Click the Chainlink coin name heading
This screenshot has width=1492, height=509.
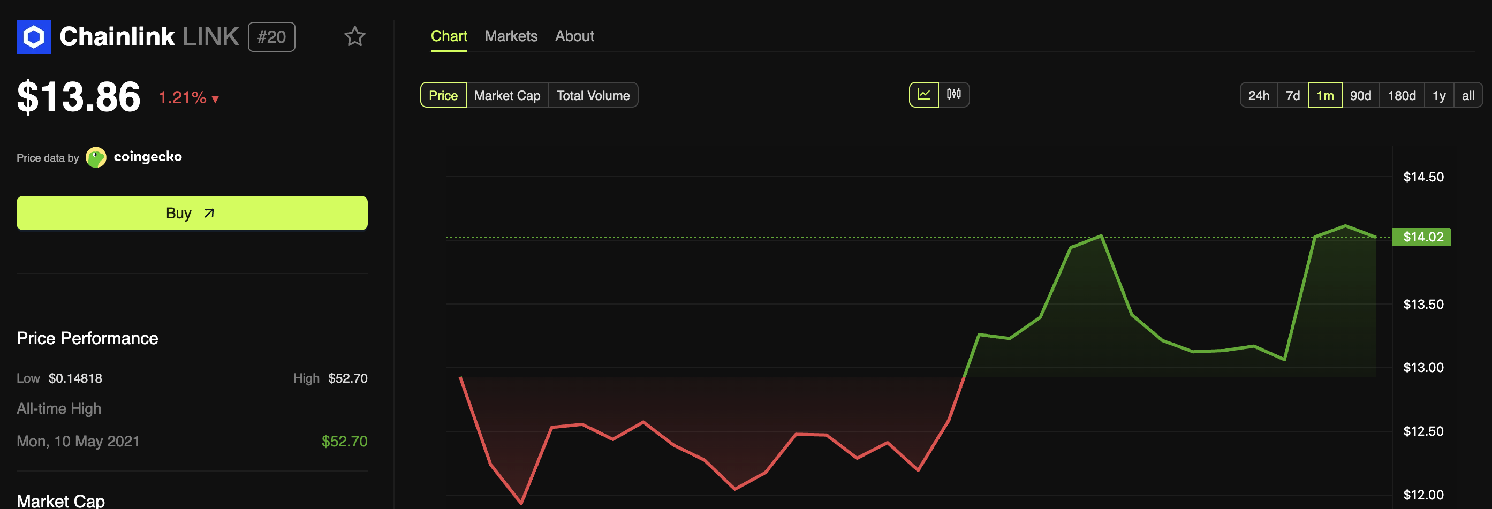tap(117, 36)
